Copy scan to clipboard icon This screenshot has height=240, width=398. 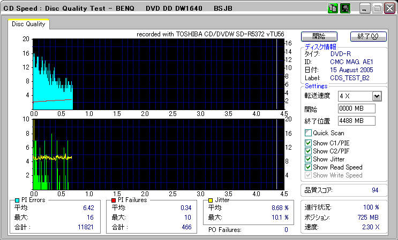point(333,9)
